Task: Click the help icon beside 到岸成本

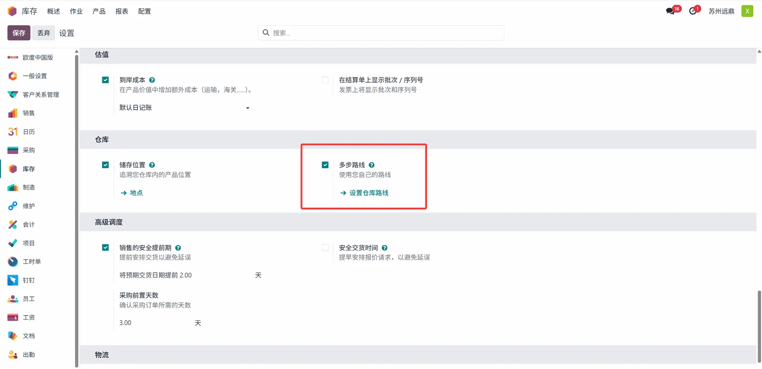Action: click(x=152, y=80)
